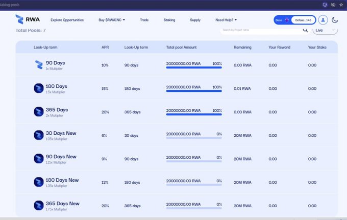The width and height of the screenshot is (347, 220).
Task: Click the 15% APR value
Action: tap(105, 88)
